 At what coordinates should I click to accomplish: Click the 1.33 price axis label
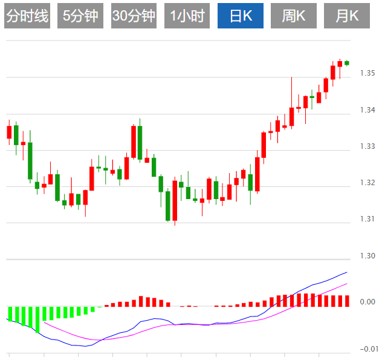coord(367,146)
